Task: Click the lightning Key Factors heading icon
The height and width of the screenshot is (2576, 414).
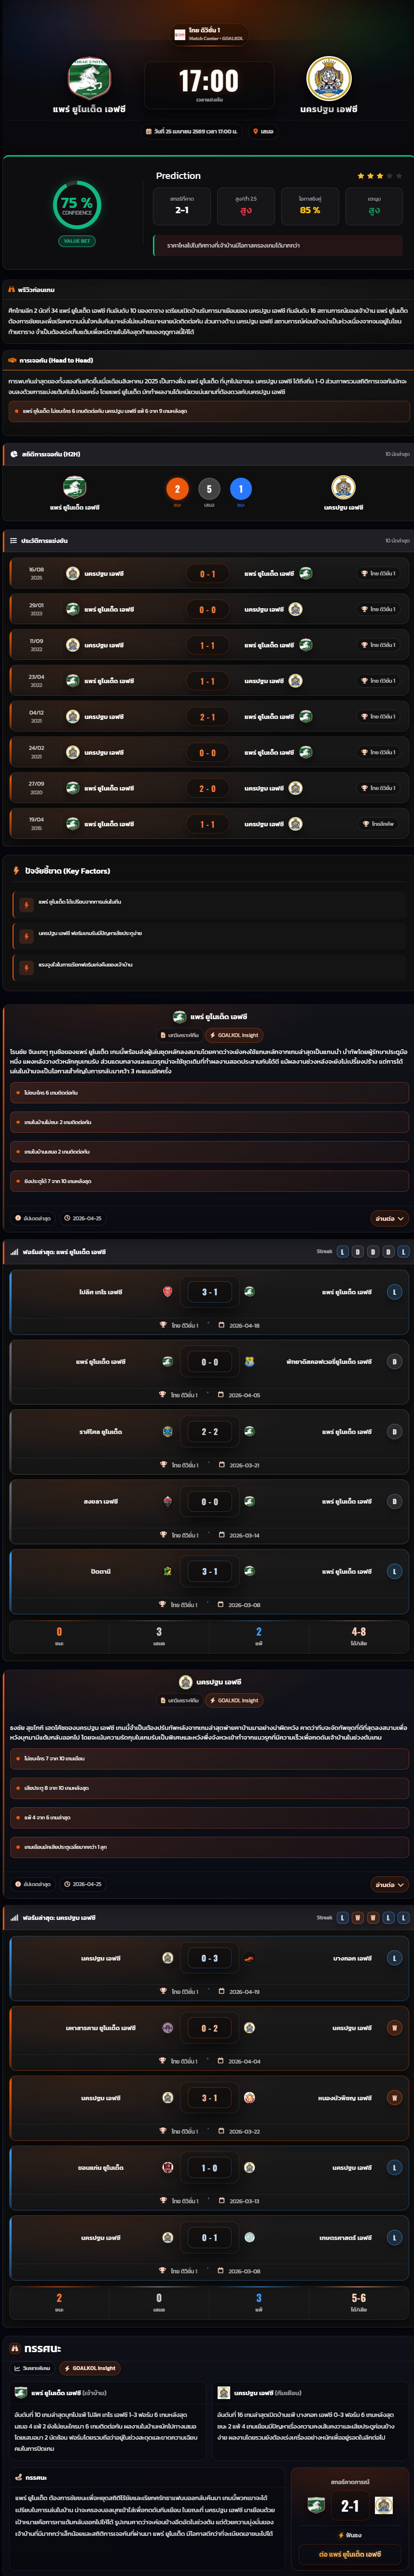Action: pos(16,871)
